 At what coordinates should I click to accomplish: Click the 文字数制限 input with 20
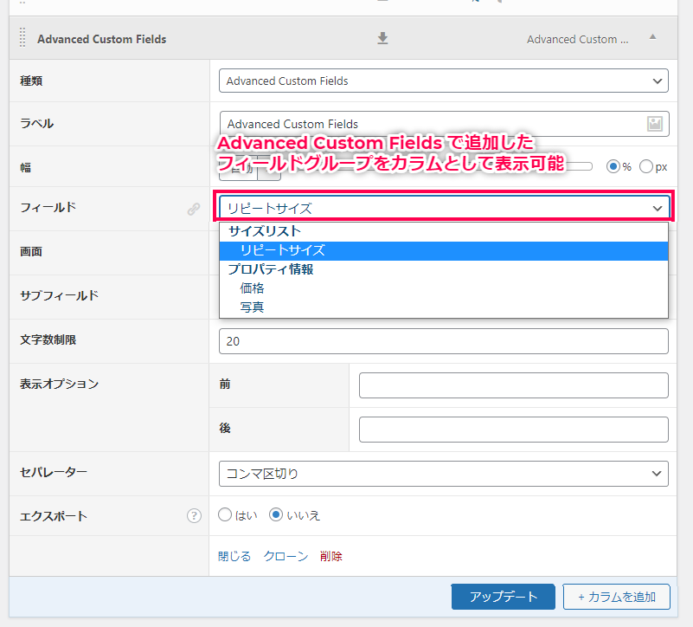click(x=443, y=341)
